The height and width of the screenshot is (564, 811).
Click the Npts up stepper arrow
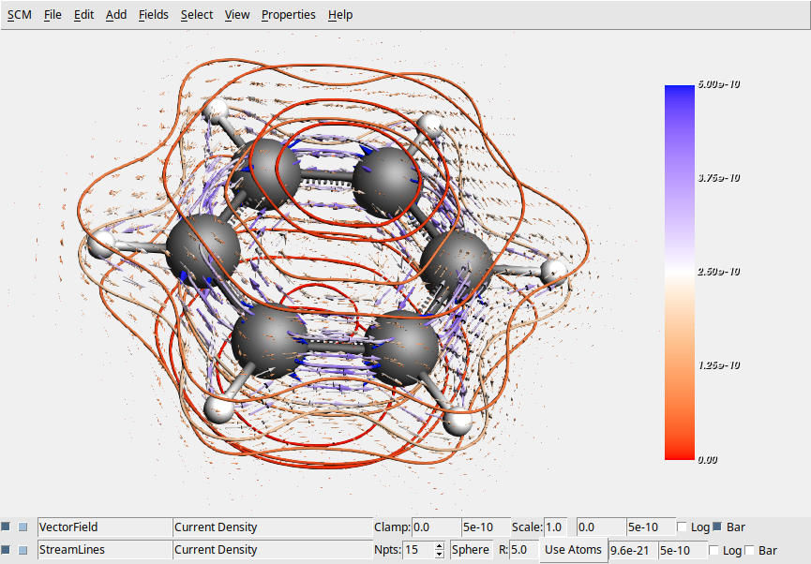438,545
